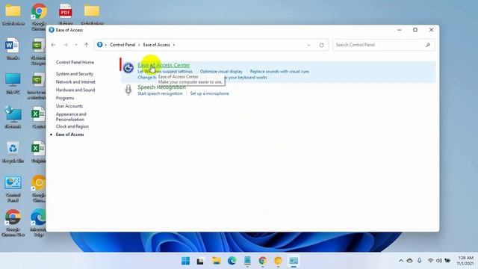Click the battery tray icon
Viewport: 478px width, 269px height.
pos(447,261)
